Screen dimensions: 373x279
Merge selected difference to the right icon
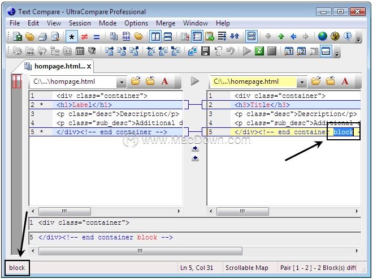point(110,51)
